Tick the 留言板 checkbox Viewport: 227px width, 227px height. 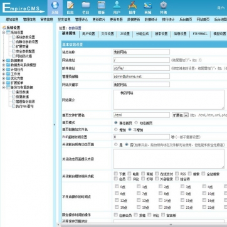(x=163, y=214)
